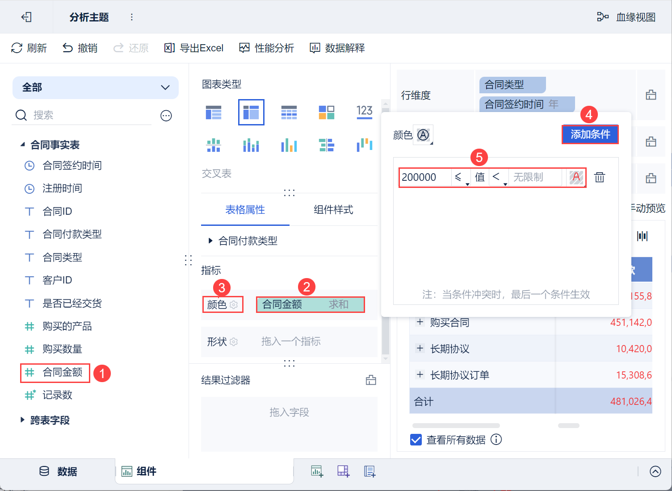Click the info icon beside 查看所有数据
This screenshot has width=672, height=491.
[496, 440]
